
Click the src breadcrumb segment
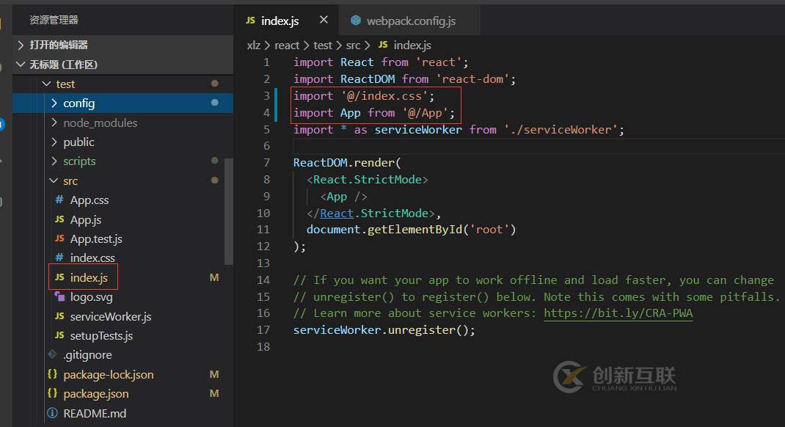(x=353, y=45)
